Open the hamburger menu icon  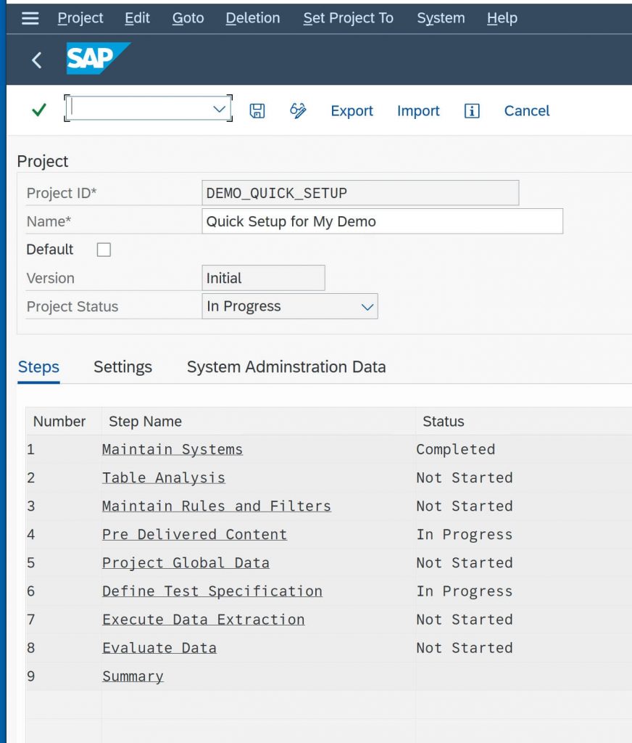tap(30, 18)
